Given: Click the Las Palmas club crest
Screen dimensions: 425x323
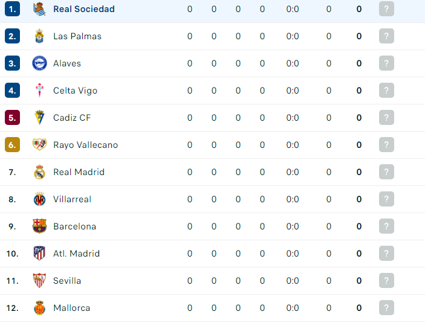Looking at the screenshot, I should (x=39, y=36).
